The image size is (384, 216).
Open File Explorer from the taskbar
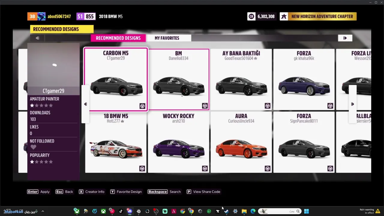click(244, 211)
